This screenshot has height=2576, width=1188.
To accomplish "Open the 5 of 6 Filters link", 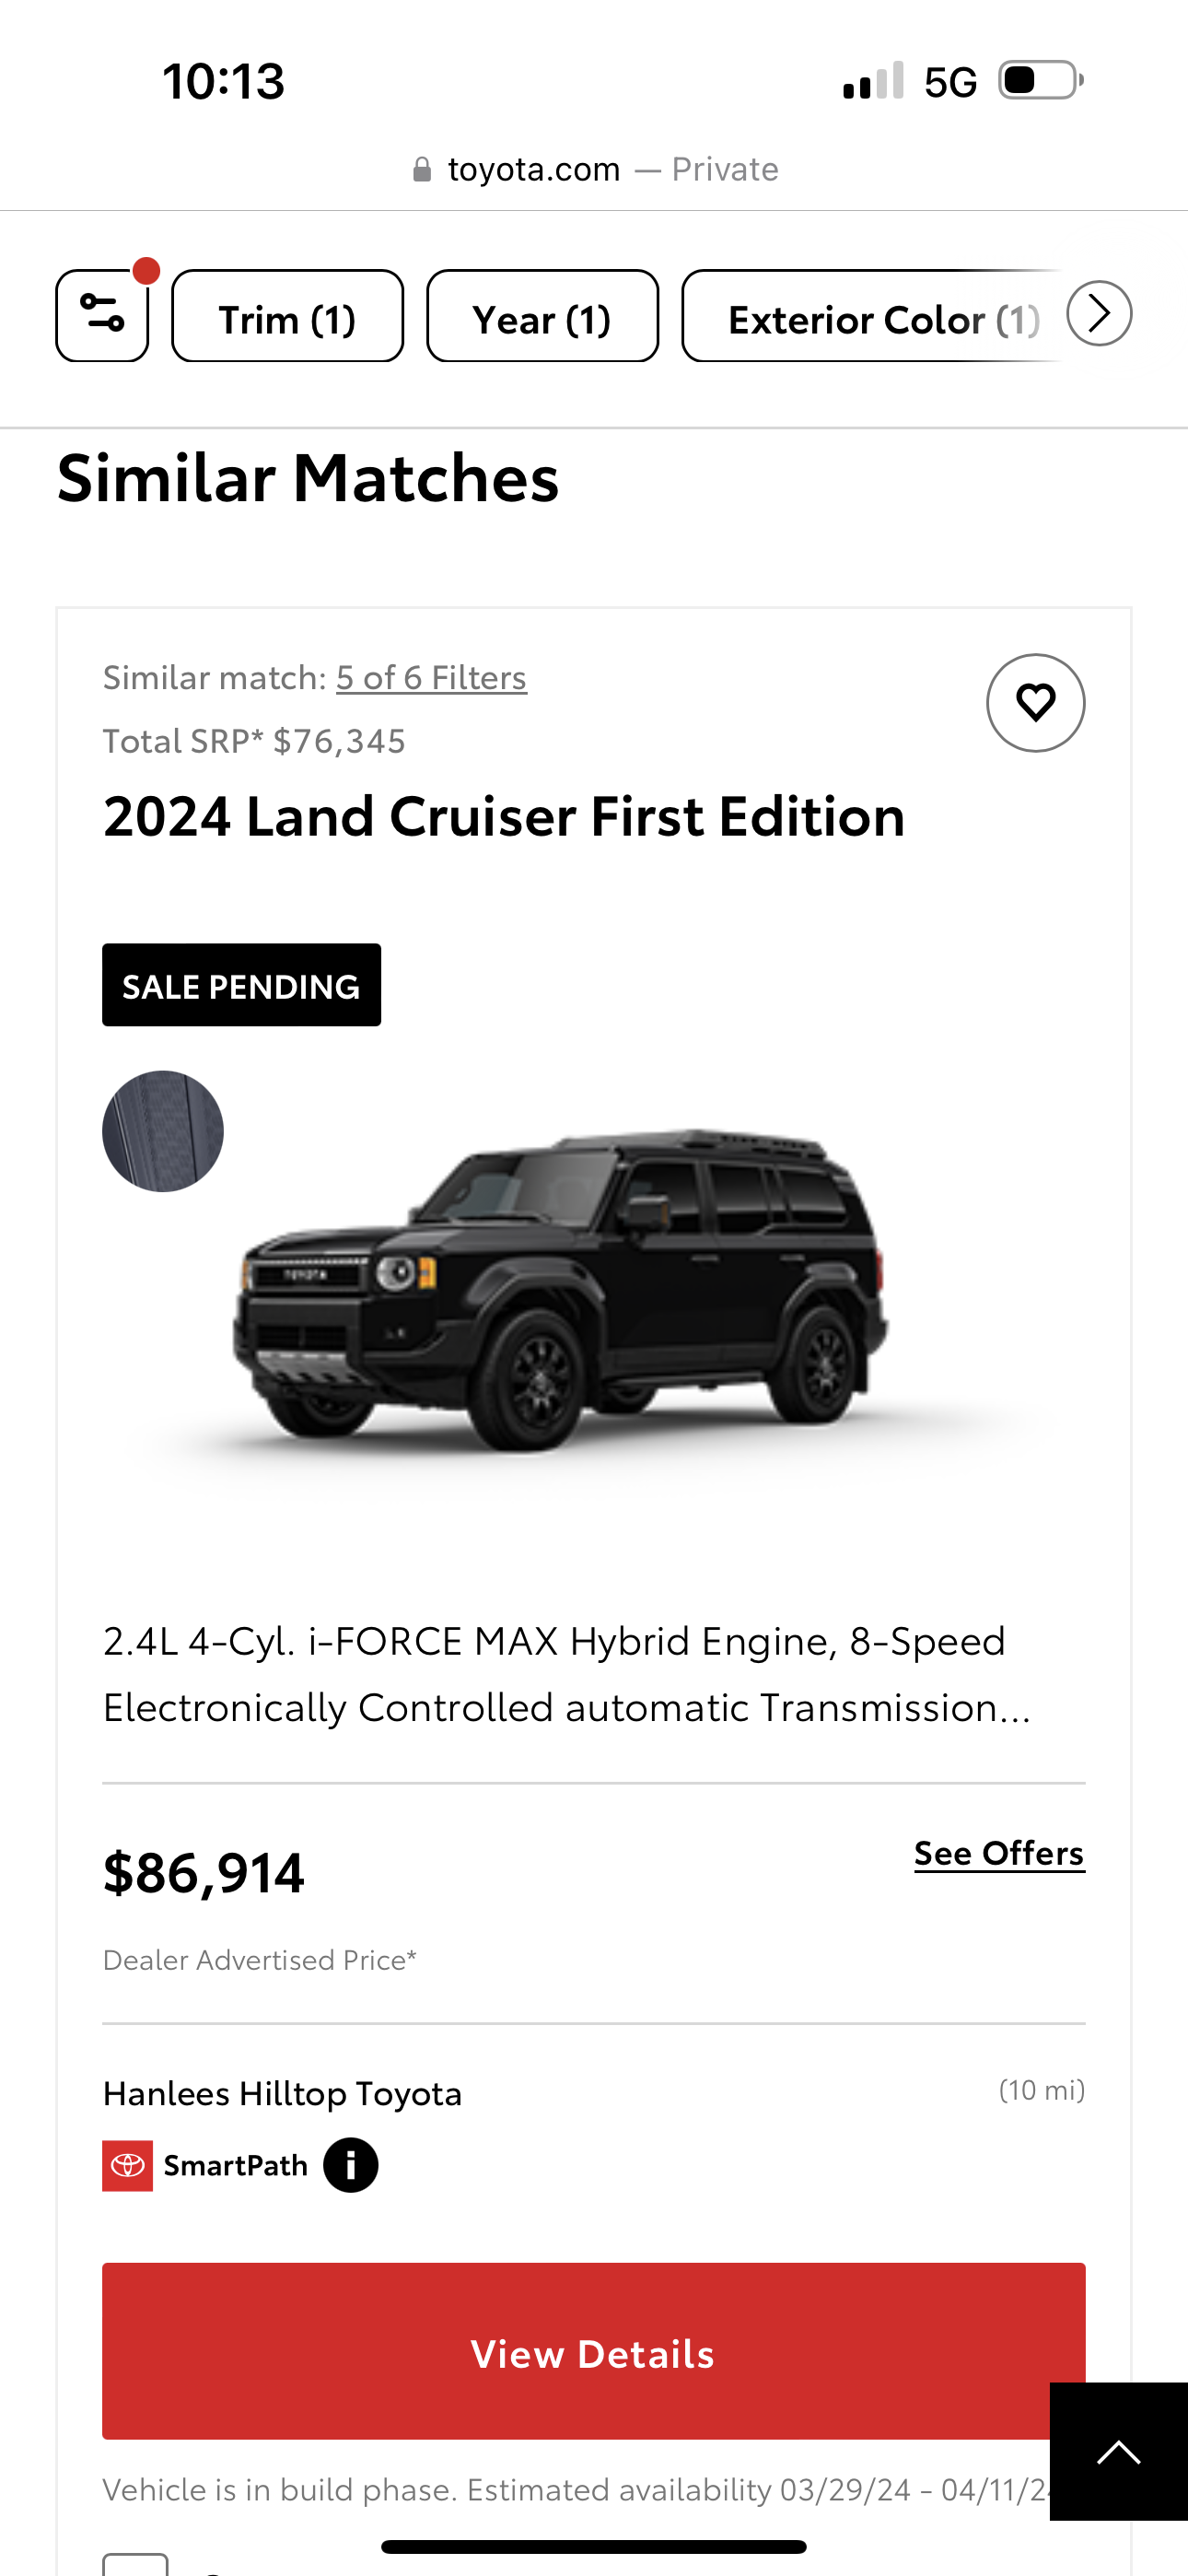I will pos(431,678).
